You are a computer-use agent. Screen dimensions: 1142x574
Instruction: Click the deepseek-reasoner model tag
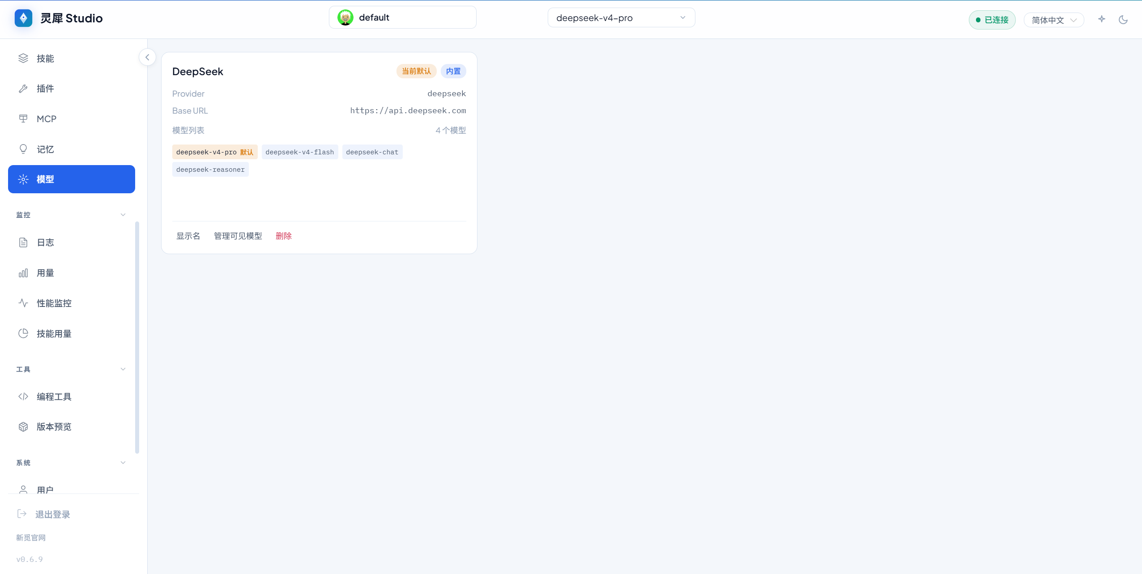pyautogui.click(x=210, y=170)
